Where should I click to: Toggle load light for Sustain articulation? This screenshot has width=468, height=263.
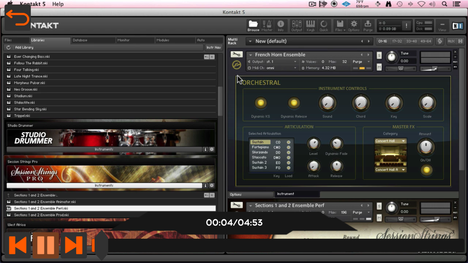288,142
